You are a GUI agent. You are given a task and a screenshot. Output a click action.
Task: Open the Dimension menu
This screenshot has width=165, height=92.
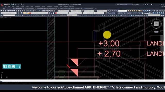[x=37, y=6]
